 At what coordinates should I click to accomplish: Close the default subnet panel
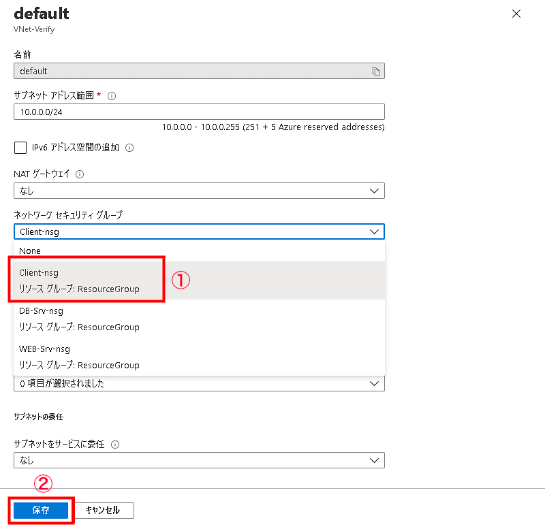(x=516, y=14)
